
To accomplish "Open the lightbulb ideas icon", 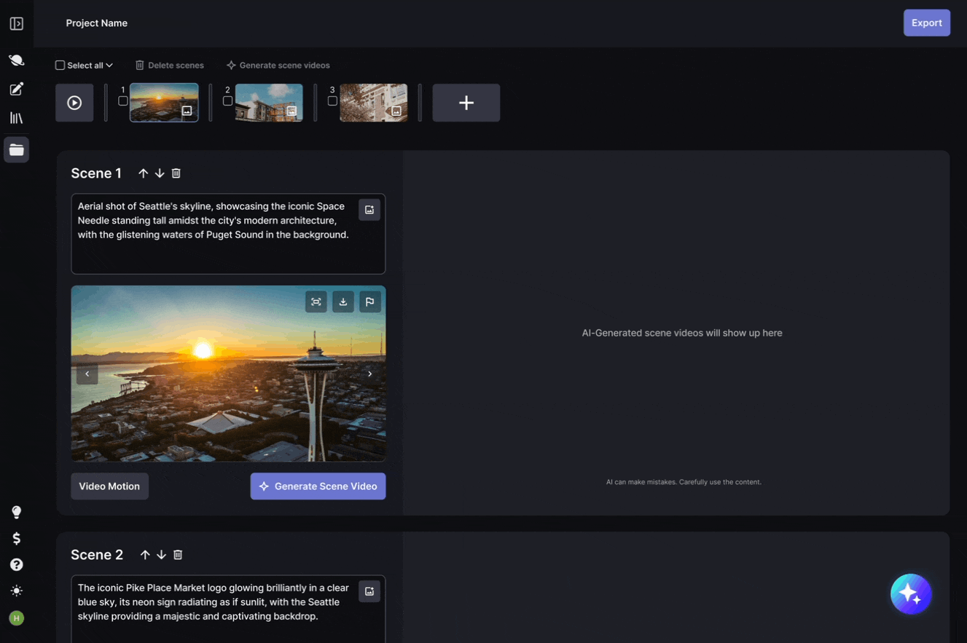I will tap(16, 513).
